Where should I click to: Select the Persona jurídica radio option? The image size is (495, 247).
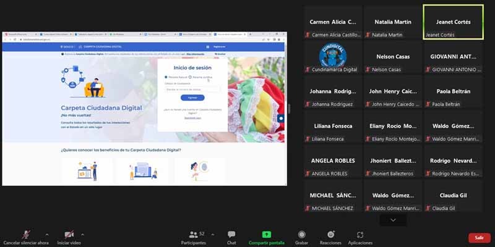coord(190,77)
